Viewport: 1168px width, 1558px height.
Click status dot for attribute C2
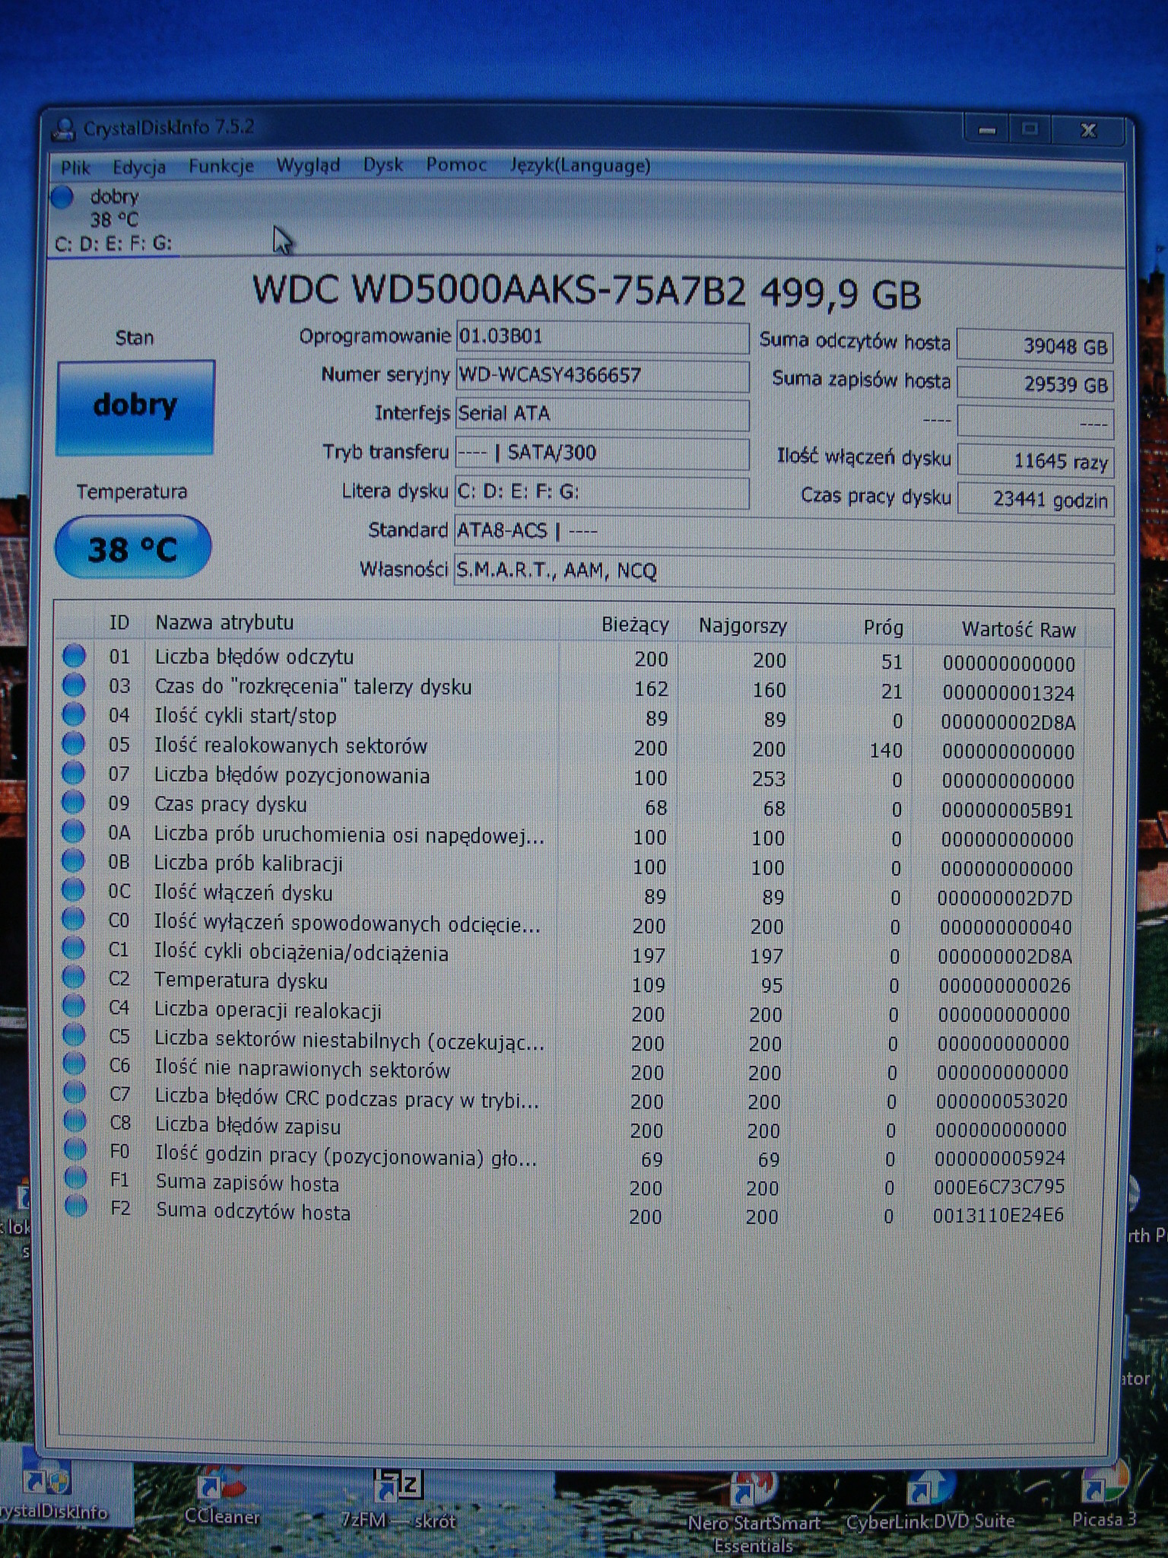[74, 977]
